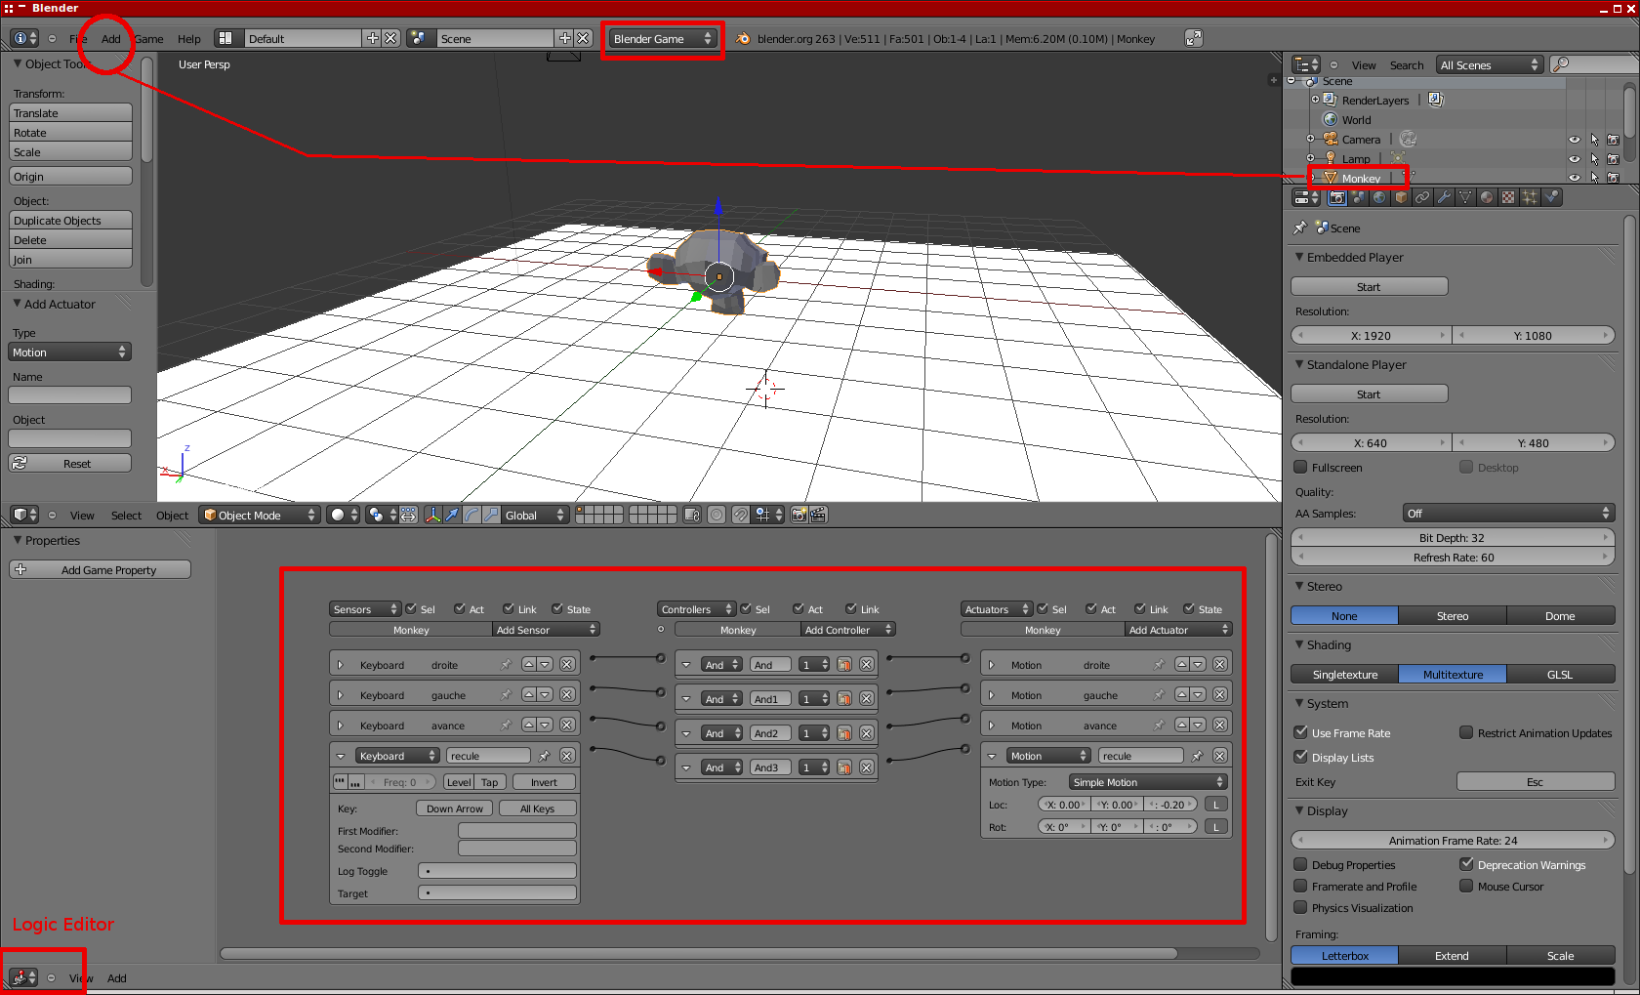Open the Object Mode dropdown
Image resolution: width=1640 pixels, height=995 pixels.
[x=260, y=515]
